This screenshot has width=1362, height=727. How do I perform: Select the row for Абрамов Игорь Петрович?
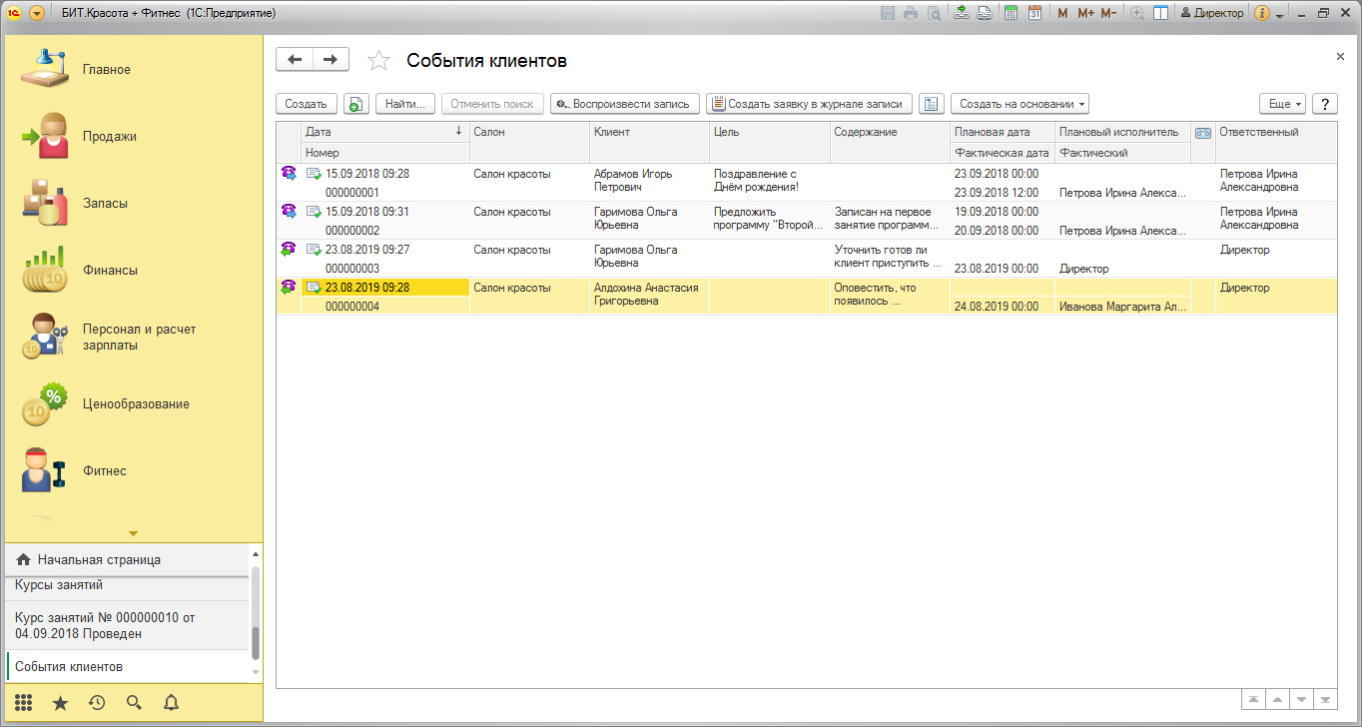tap(633, 181)
